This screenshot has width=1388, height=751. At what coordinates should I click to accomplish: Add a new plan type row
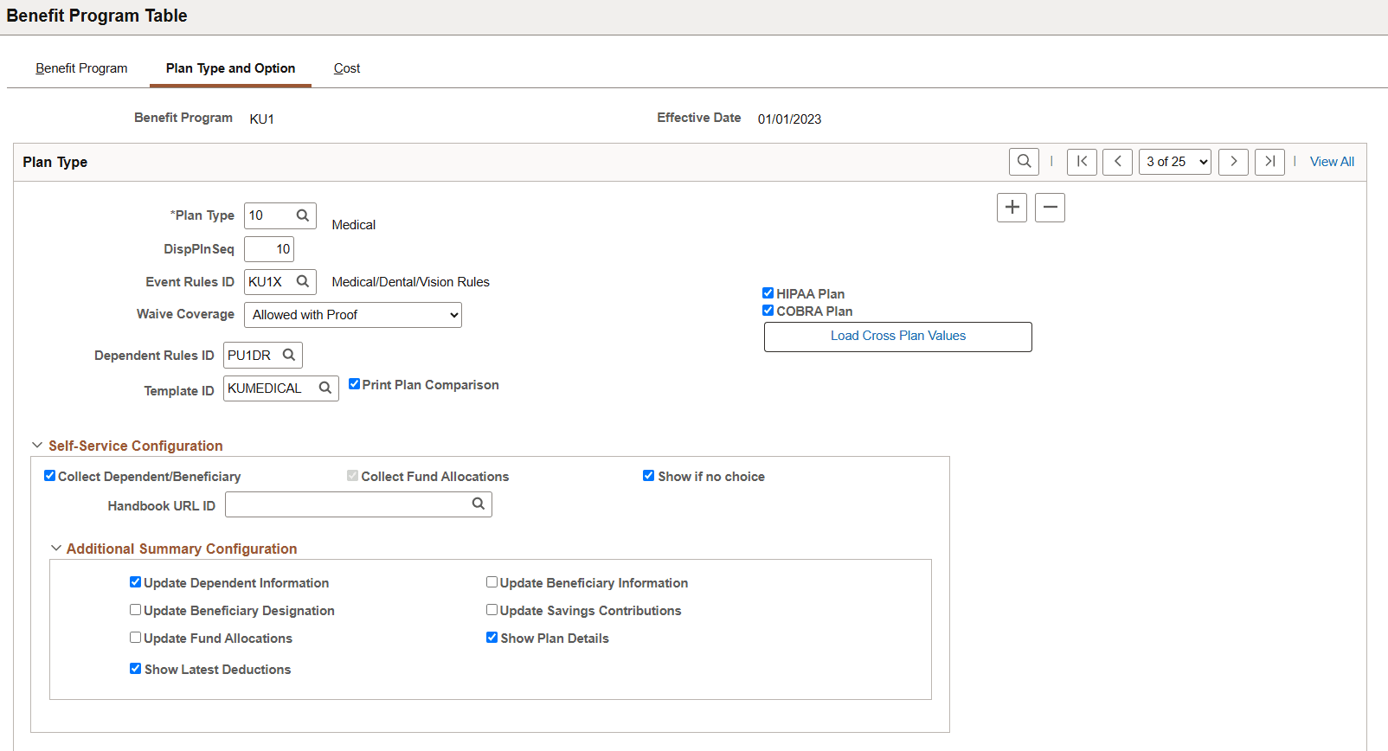[1012, 208]
